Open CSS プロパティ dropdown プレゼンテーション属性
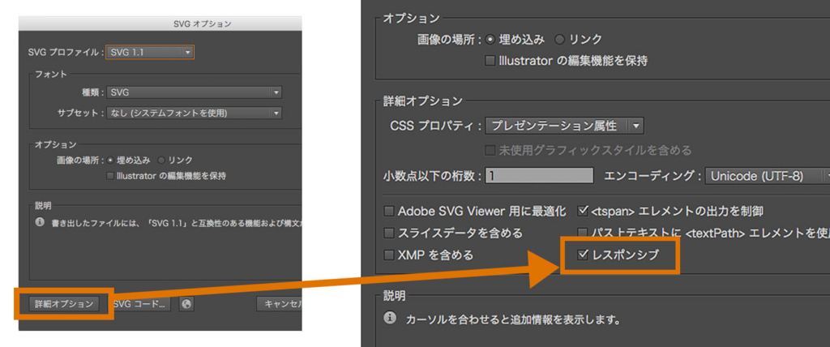The width and height of the screenshot is (830, 347). point(564,126)
